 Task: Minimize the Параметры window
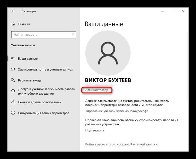tap(163, 11)
